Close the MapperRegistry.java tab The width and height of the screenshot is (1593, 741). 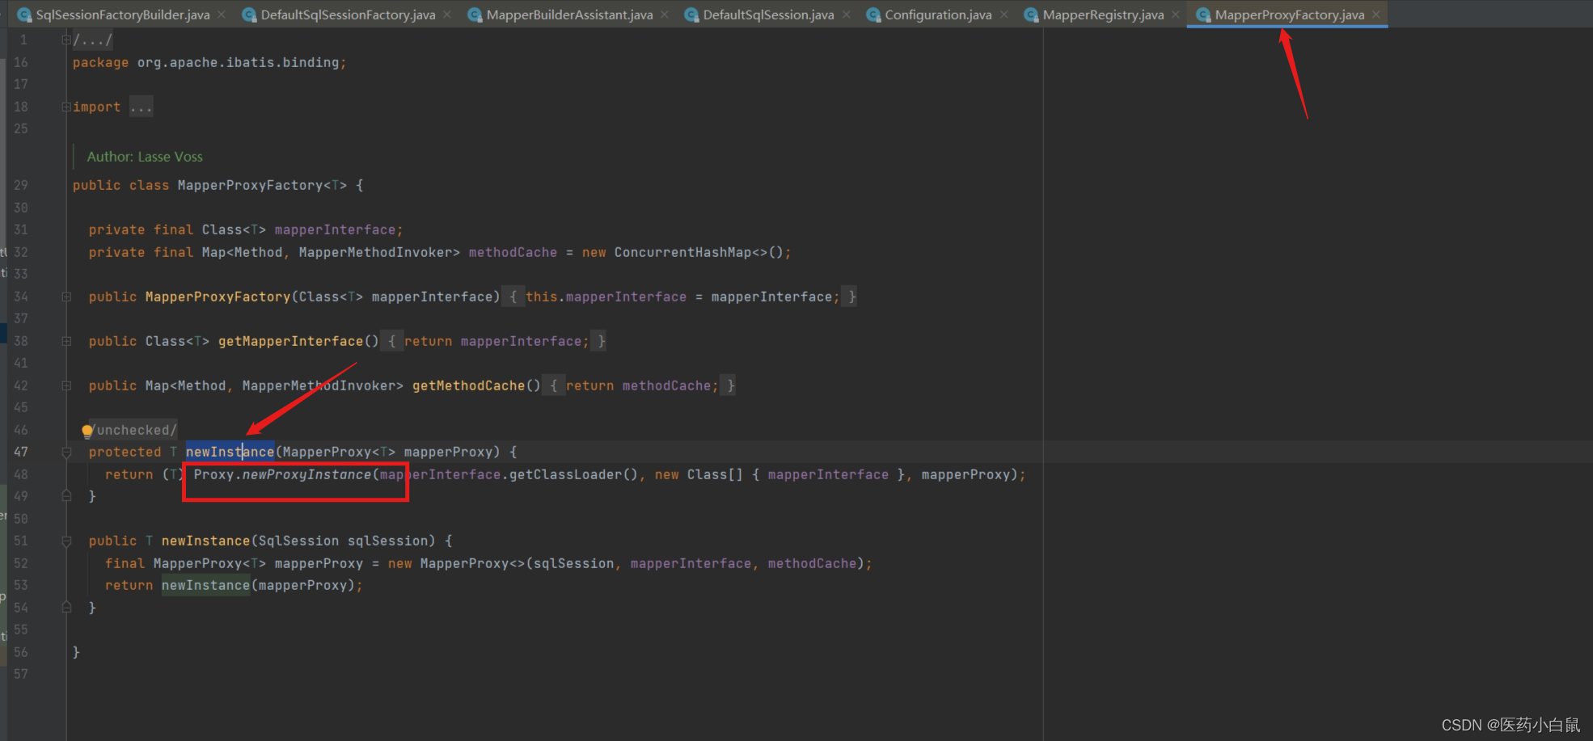[x=1176, y=15]
